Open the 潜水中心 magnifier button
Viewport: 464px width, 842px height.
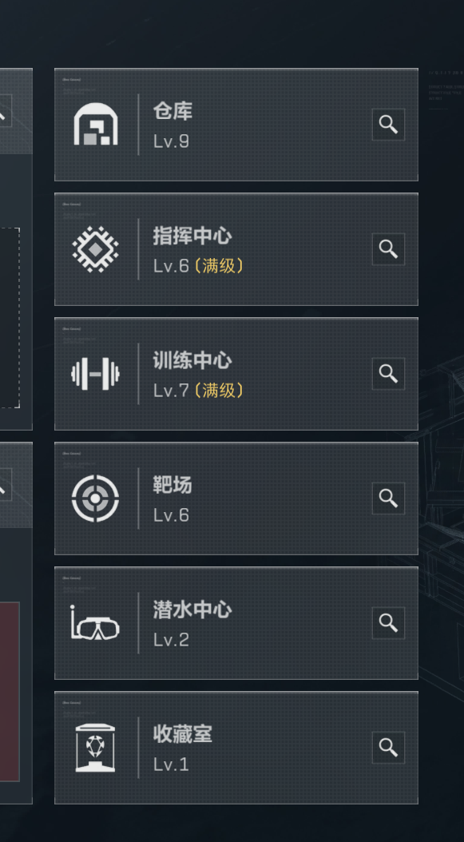pyautogui.click(x=388, y=623)
